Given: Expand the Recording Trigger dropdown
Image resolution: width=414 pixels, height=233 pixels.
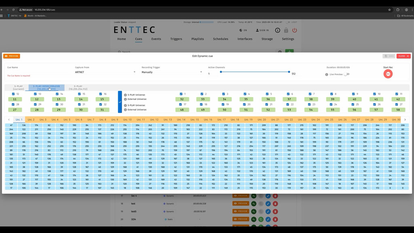Looking at the screenshot, I should click(172, 72).
